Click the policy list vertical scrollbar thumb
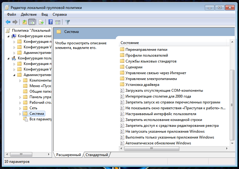Viewport: 239px width, 169px height. coord(232,105)
